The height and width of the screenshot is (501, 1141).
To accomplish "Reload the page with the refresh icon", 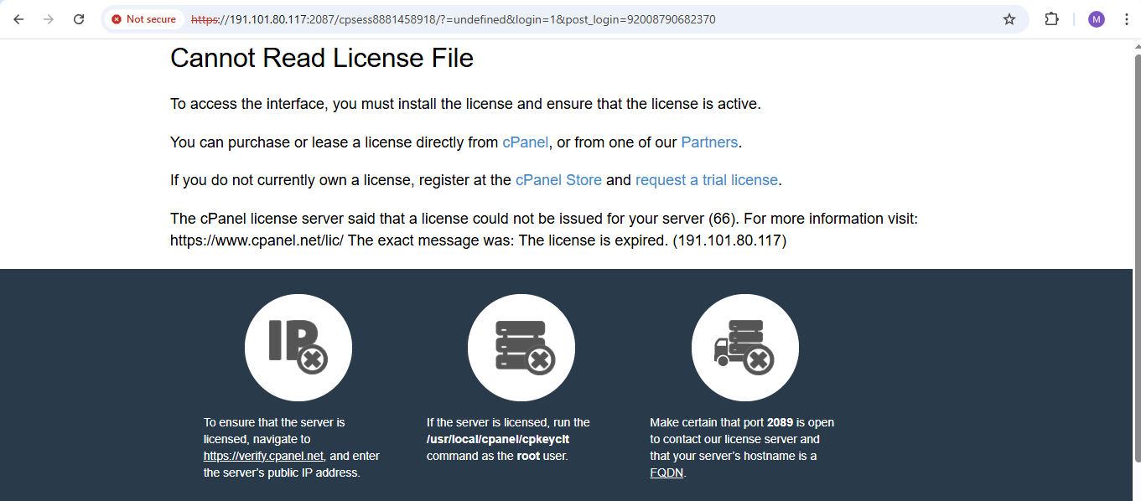I will tap(79, 19).
